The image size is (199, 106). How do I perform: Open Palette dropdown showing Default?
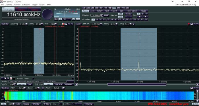coord(64,88)
